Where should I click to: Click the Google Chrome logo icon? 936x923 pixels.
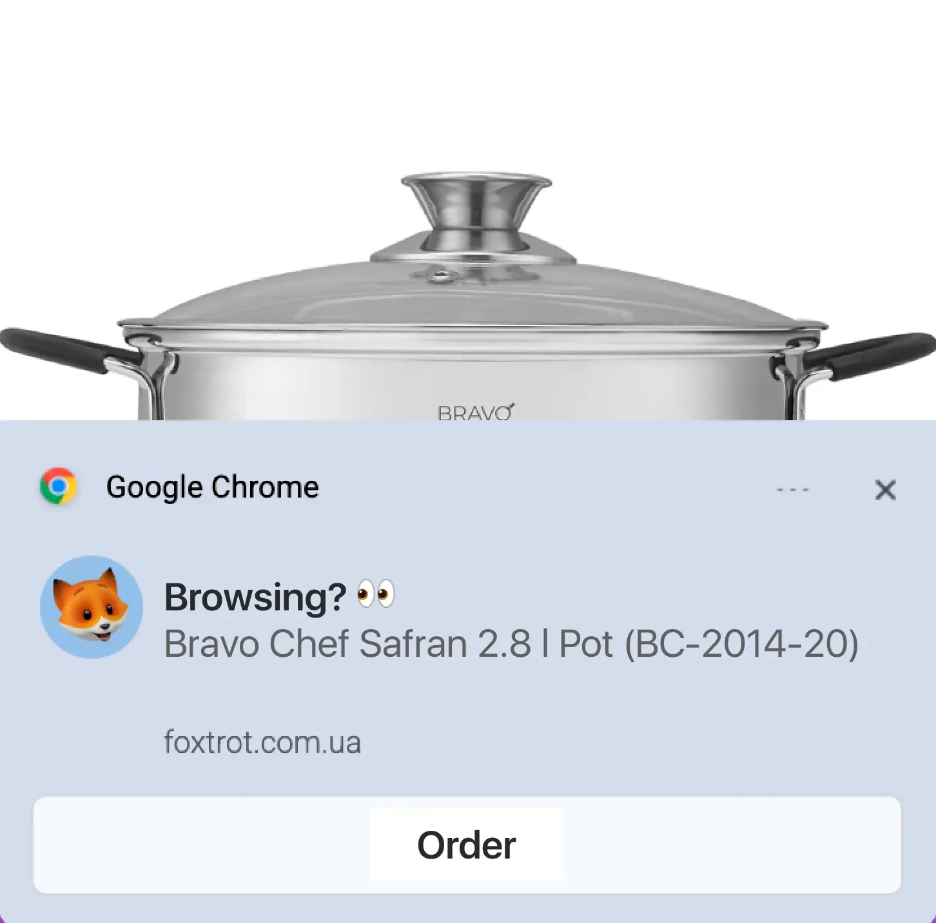(x=58, y=486)
